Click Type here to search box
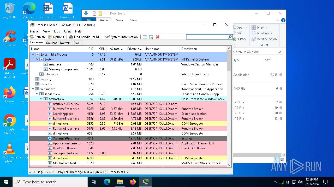The image size is (334, 187). point(50,182)
